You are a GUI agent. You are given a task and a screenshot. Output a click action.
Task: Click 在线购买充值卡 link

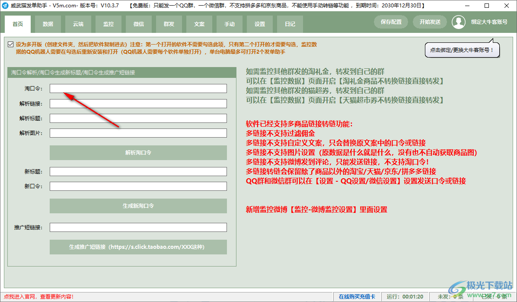357,297
